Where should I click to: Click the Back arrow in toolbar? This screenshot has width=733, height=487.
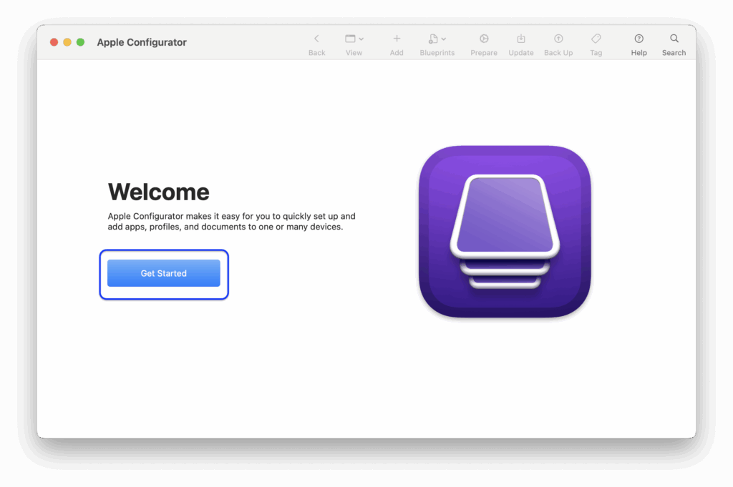(x=316, y=39)
